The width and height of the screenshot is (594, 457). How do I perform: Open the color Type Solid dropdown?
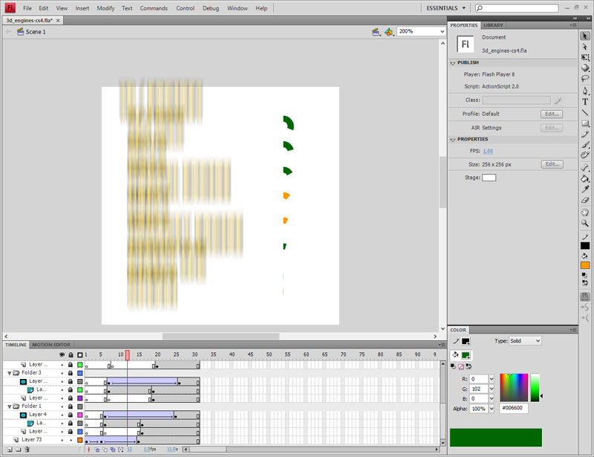pyautogui.click(x=526, y=341)
